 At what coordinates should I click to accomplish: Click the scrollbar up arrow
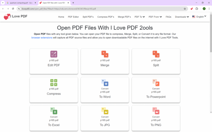(211, 13)
